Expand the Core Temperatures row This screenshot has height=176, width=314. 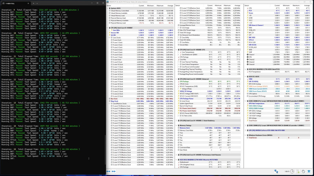click(178, 52)
